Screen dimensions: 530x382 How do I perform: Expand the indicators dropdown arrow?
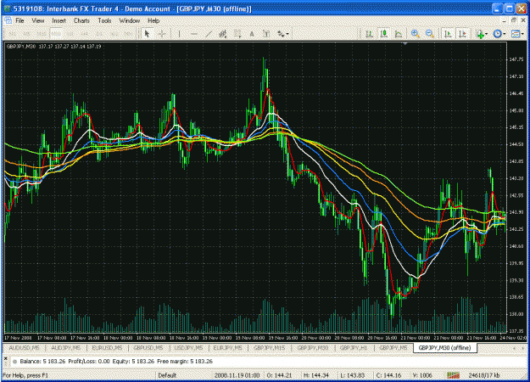486,33
